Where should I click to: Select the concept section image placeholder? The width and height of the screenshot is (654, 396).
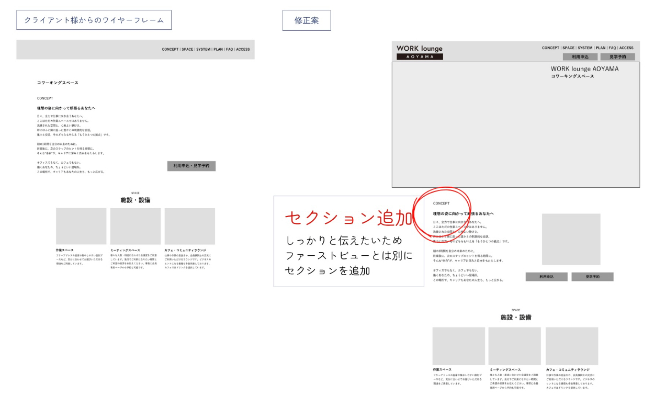(571, 239)
